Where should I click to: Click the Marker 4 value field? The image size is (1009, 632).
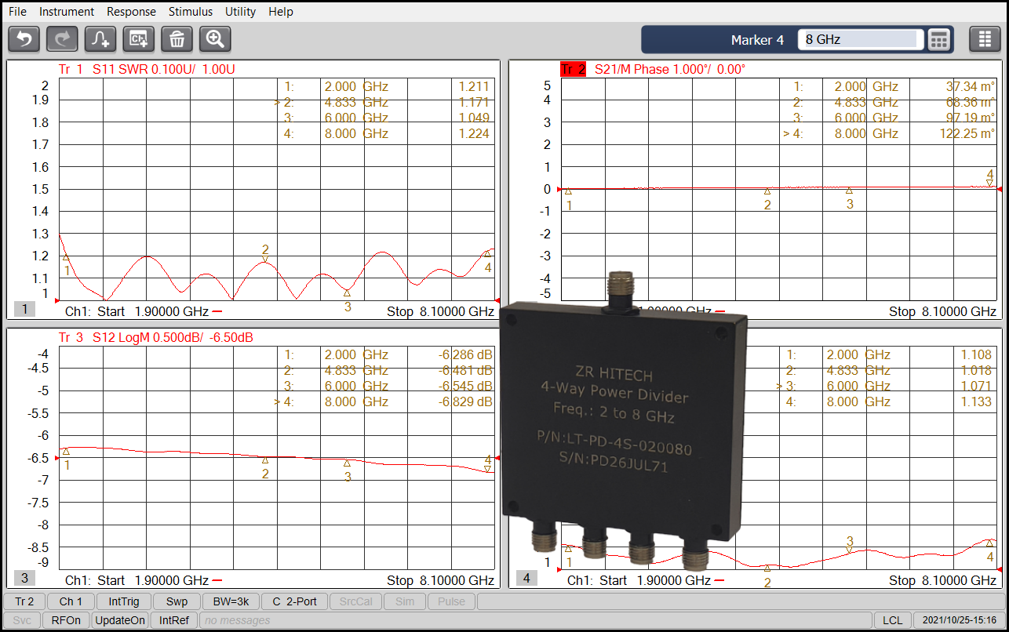pyautogui.click(x=861, y=39)
